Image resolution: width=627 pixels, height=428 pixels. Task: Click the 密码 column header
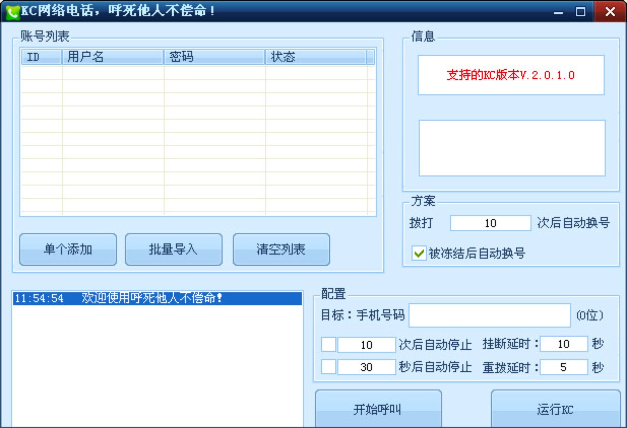tap(214, 57)
